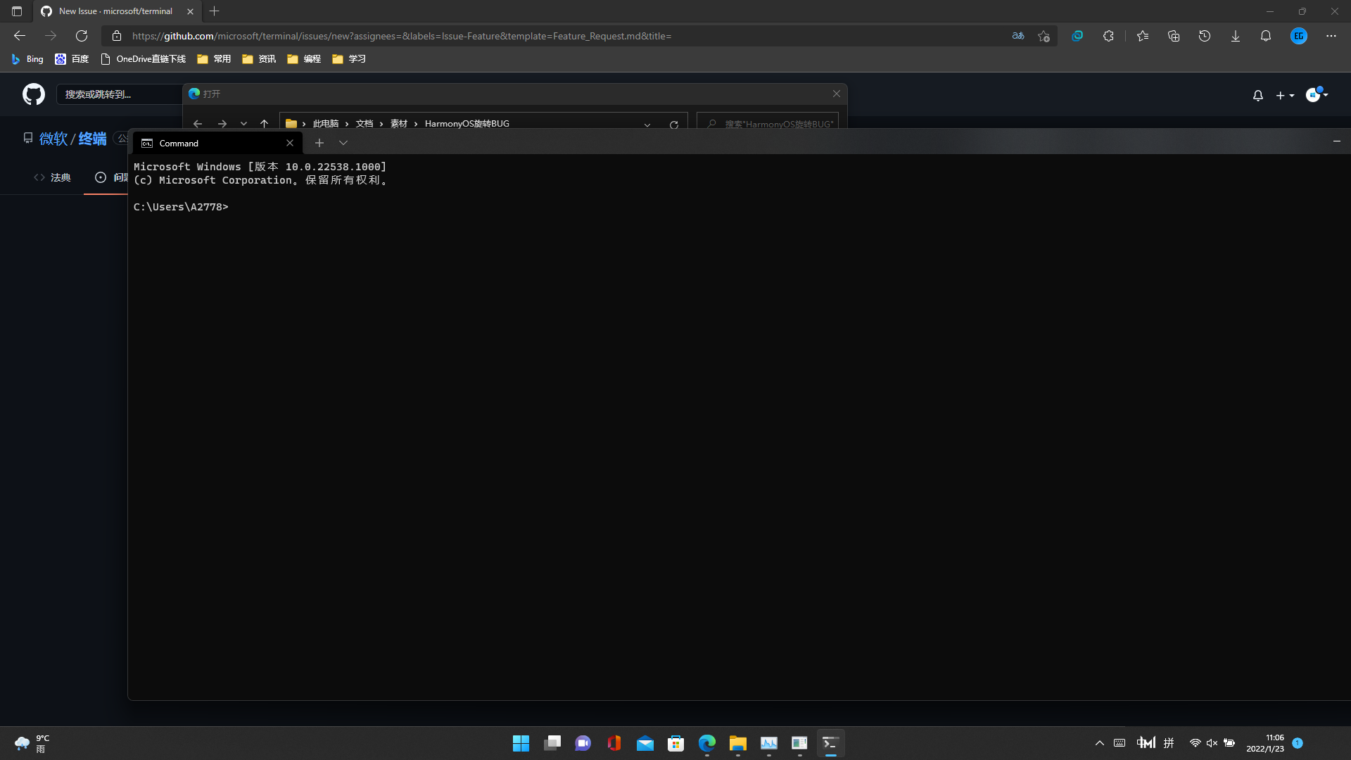Open the terminal profile dropdown chevron
1351x760 pixels.
(343, 143)
